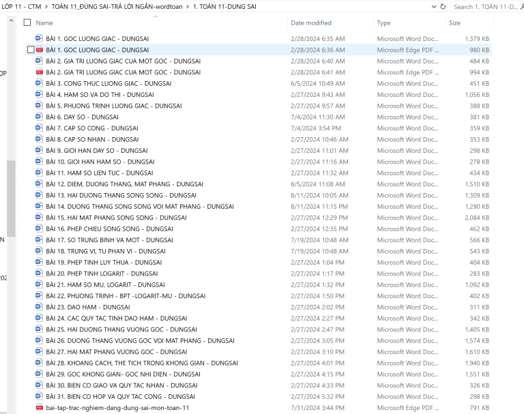This screenshot has width=524, height=414.
Task: Click Word icon of BÀI 2. GIA TRI LUONG GIAC
Action: click(x=39, y=61)
